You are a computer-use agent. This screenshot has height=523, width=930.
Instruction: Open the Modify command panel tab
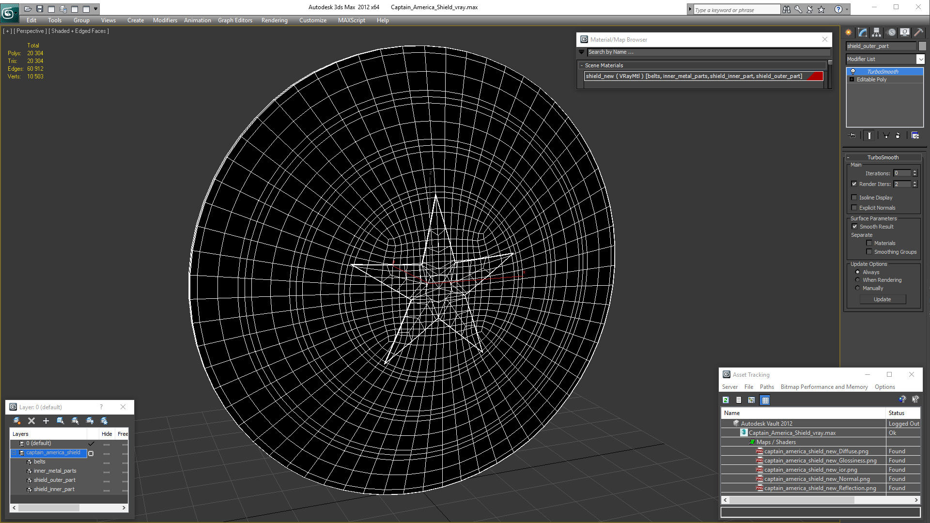click(x=863, y=32)
